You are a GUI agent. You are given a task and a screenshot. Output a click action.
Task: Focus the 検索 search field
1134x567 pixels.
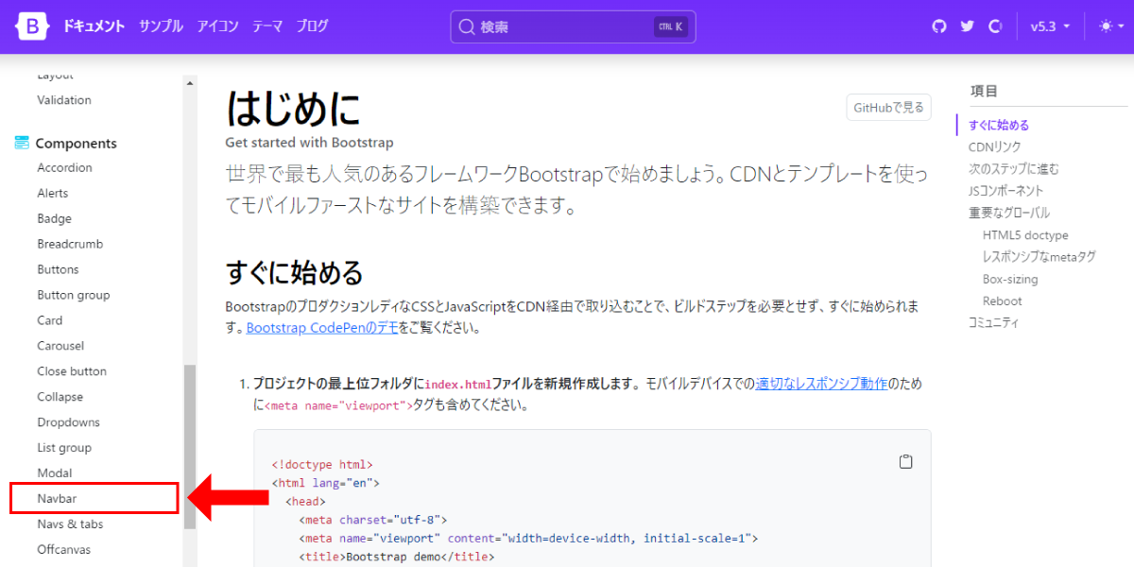pyautogui.click(x=573, y=26)
